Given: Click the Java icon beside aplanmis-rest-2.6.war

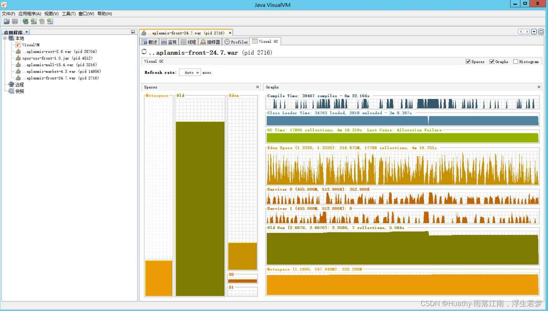Looking at the screenshot, I should (18, 51).
